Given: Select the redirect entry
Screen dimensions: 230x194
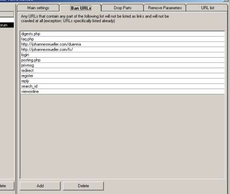Looking at the screenshot, I should pos(122,71).
